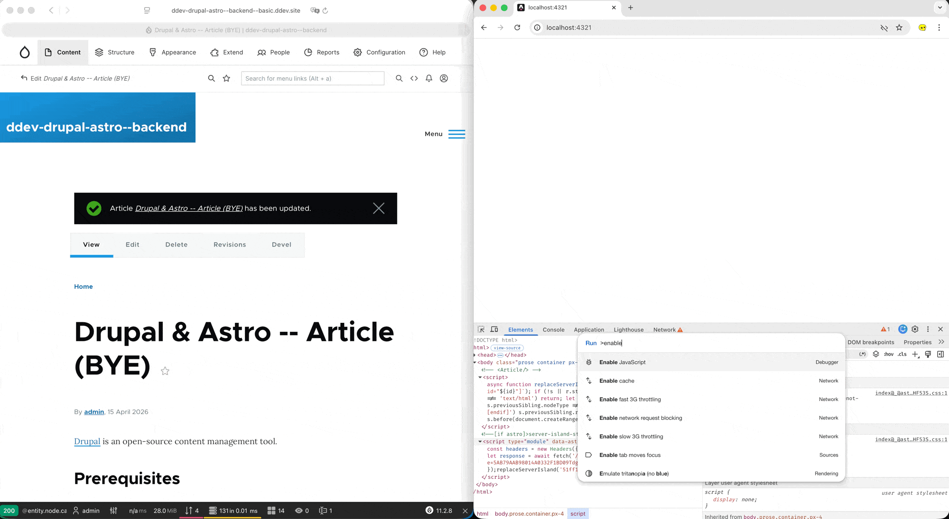Toggle the regex filter button in Styles
The image size is (949, 519).
[x=863, y=354]
